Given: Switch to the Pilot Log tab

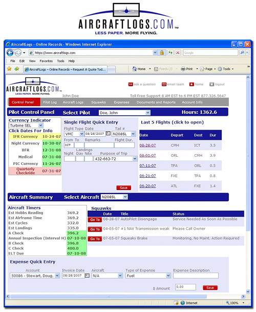Looking at the screenshot, I should pyautogui.click(x=50, y=102).
